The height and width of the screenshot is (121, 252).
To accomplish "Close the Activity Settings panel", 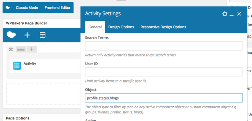I will pyautogui.click(x=239, y=14).
